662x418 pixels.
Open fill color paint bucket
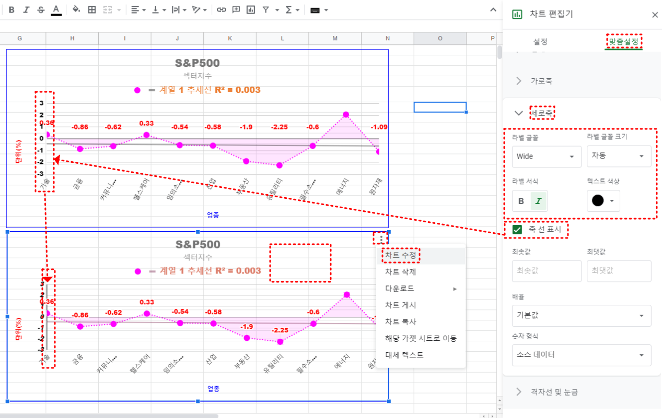tap(76, 9)
